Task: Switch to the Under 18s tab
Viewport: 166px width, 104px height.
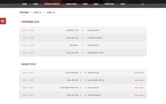Action: click(51, 12)
